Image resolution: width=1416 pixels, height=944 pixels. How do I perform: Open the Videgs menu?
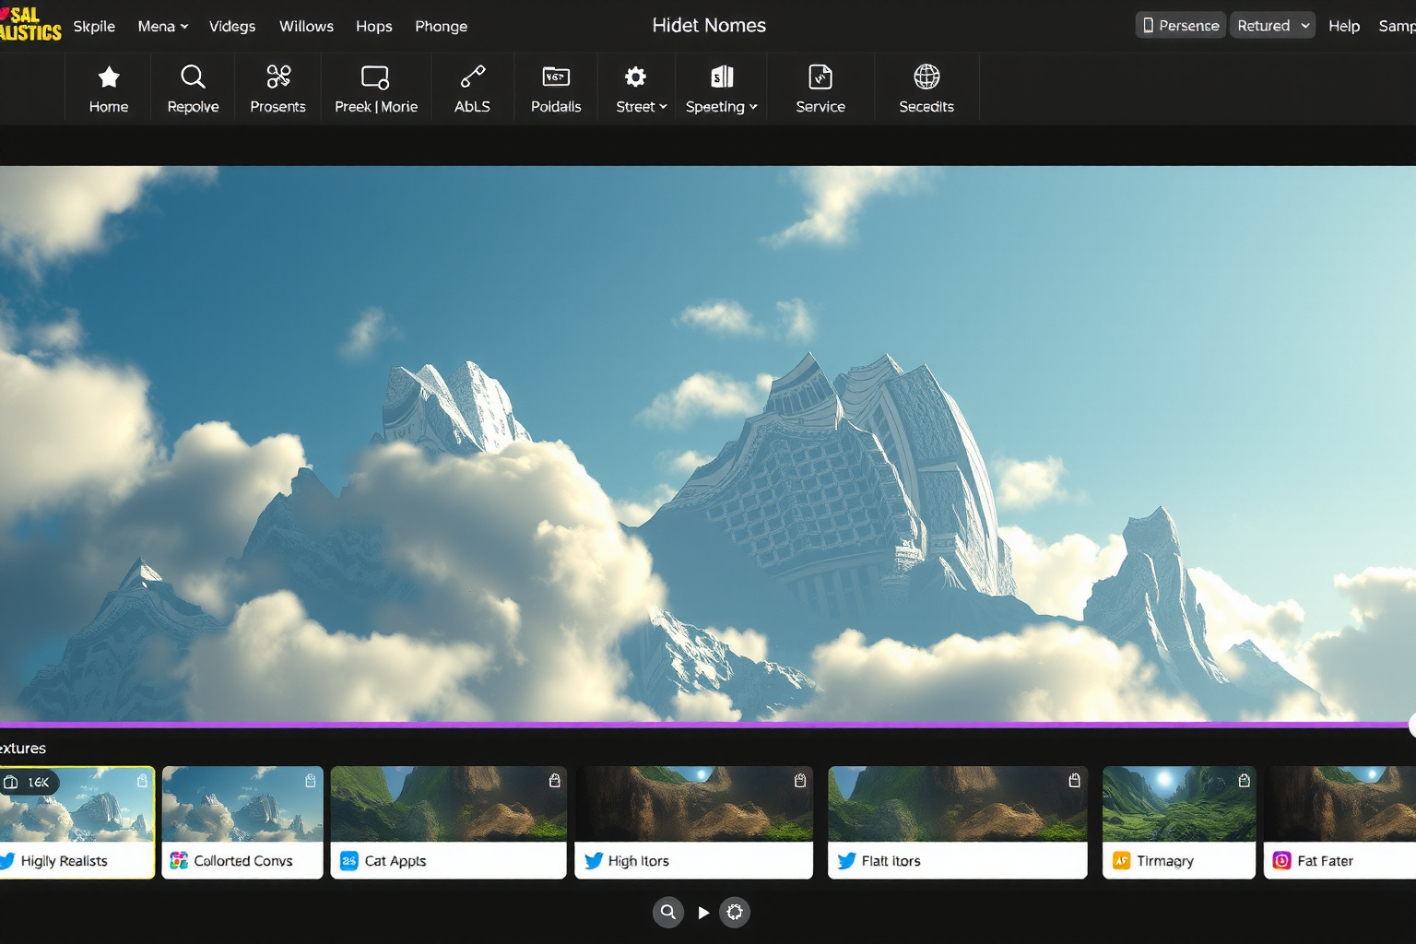[232, 27]
